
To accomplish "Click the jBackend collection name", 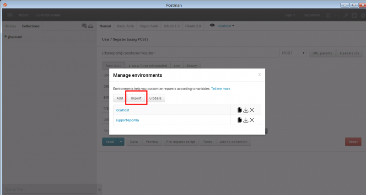I will (x=15, y=37).
